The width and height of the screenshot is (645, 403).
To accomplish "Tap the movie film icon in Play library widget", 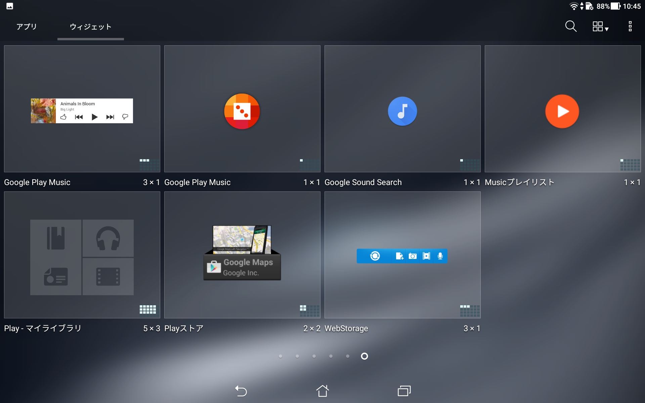I will [x=108, y=276].
